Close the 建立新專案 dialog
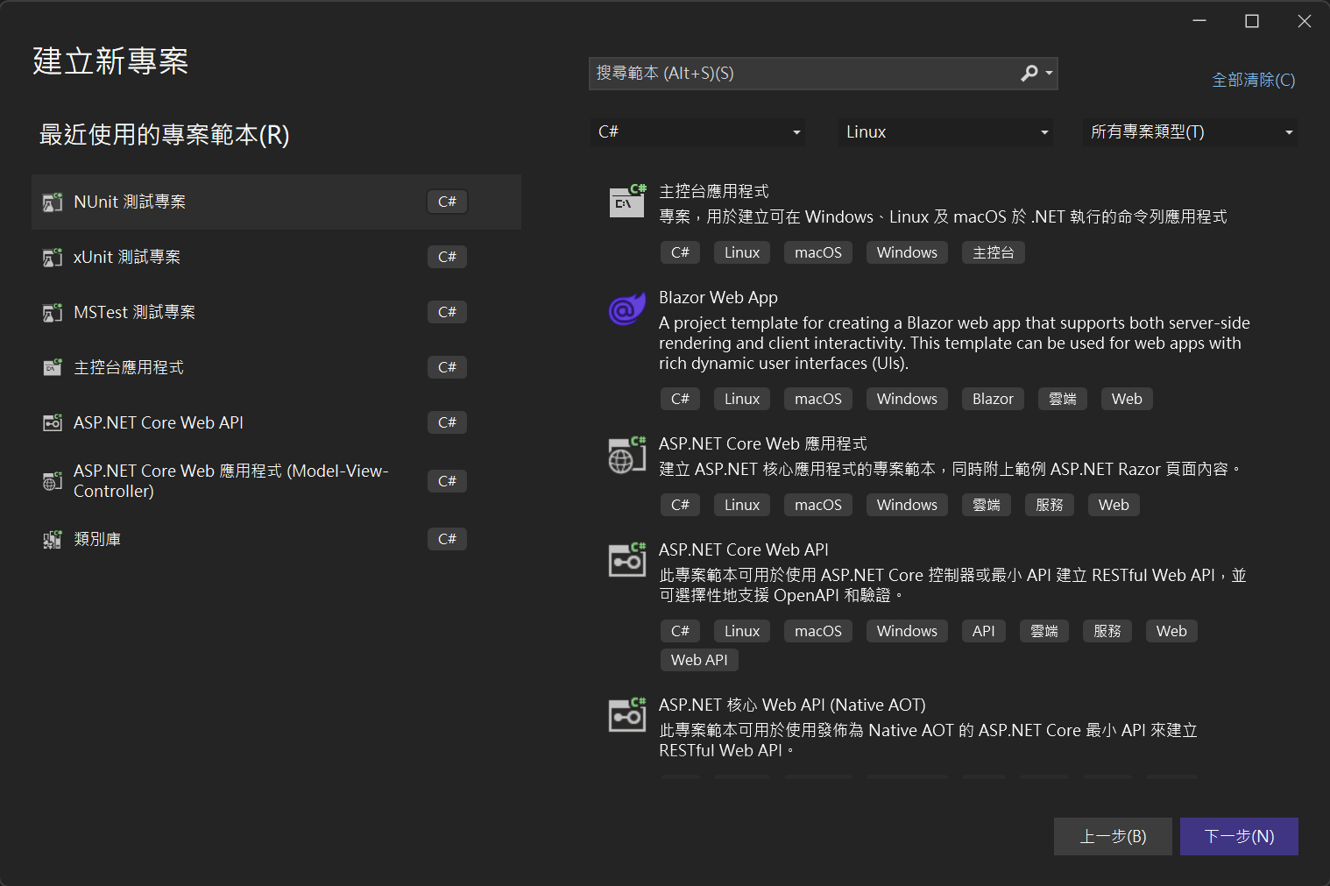 point(1305,21)
